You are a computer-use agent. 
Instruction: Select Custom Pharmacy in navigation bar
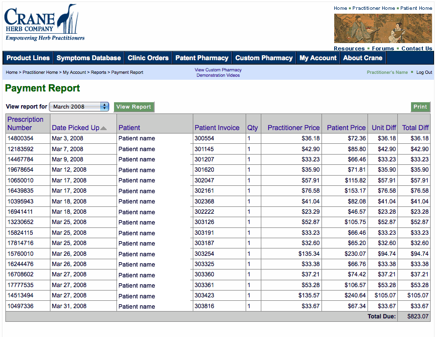click(264, 58)
